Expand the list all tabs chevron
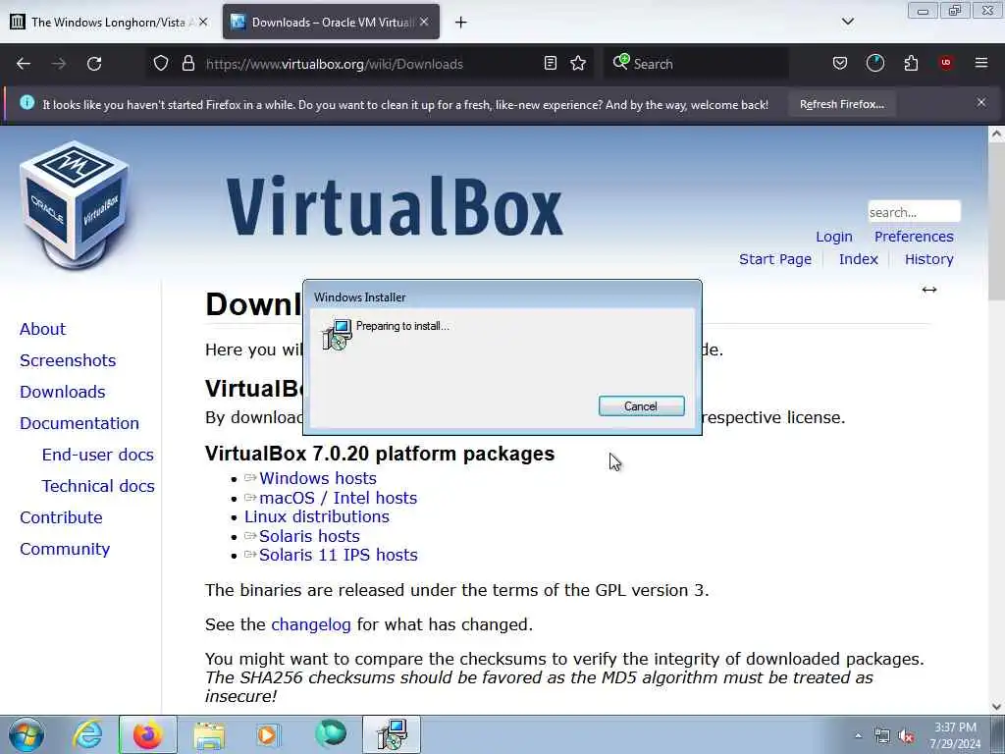The height and width of the screenshot is (754, 1005). [847, 22]
